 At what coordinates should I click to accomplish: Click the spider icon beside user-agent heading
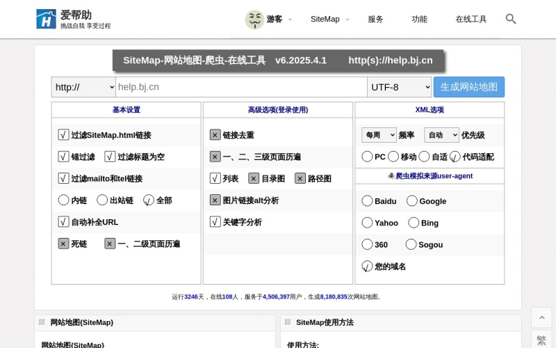tap(391, 176)
